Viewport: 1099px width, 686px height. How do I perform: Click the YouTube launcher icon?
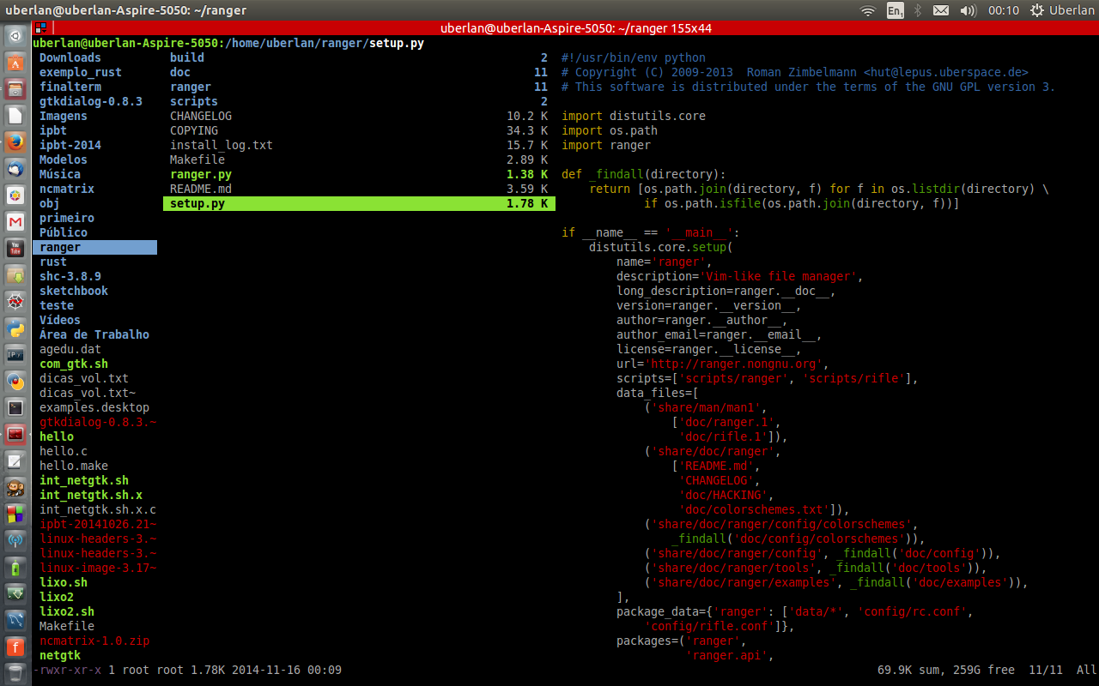tap(15, 249)
